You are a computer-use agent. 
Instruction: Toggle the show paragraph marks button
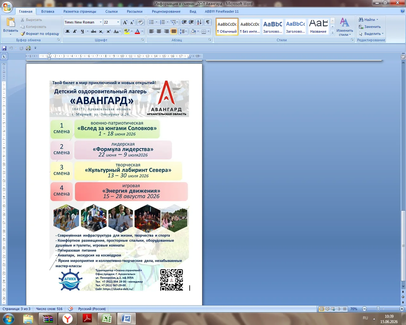coord(207,22)
